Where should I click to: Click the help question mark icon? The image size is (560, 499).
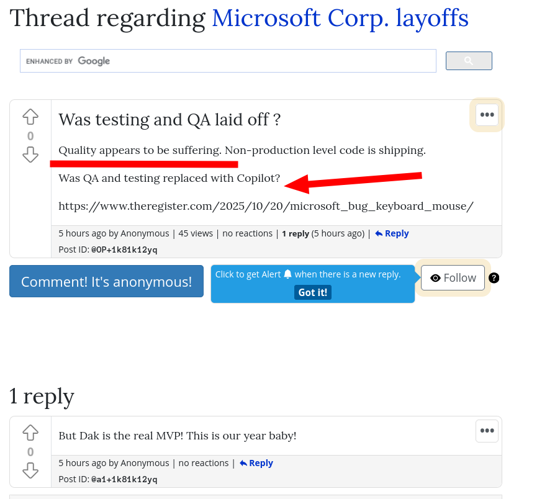coord(494,278)
